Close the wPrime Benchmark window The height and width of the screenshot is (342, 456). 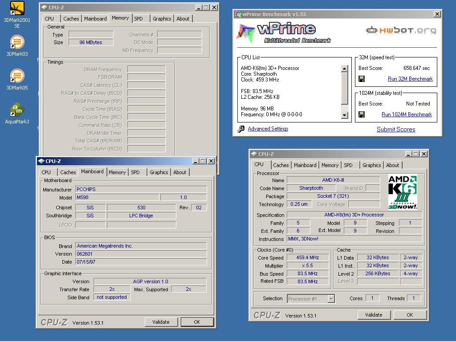pyautogui.click(x=437, y=14)
